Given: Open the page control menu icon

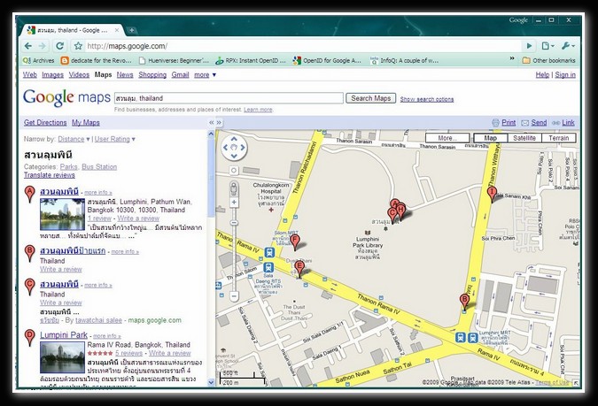Looking at the screenshot, I should [x=548, y=46].
